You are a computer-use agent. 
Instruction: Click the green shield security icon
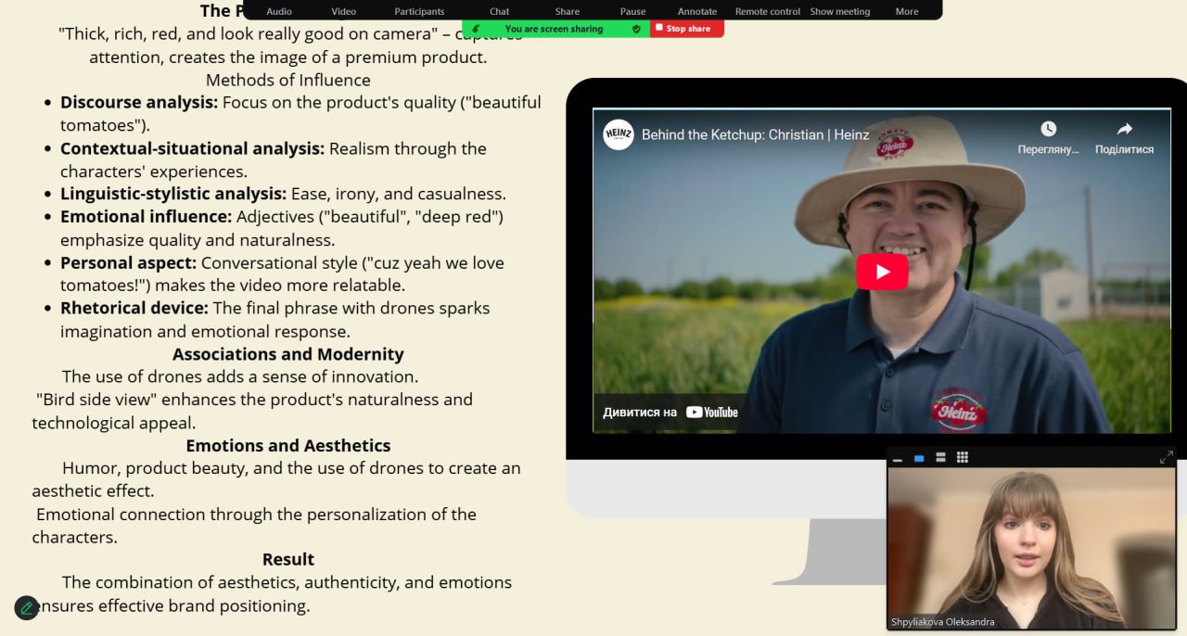click(636, 29)
